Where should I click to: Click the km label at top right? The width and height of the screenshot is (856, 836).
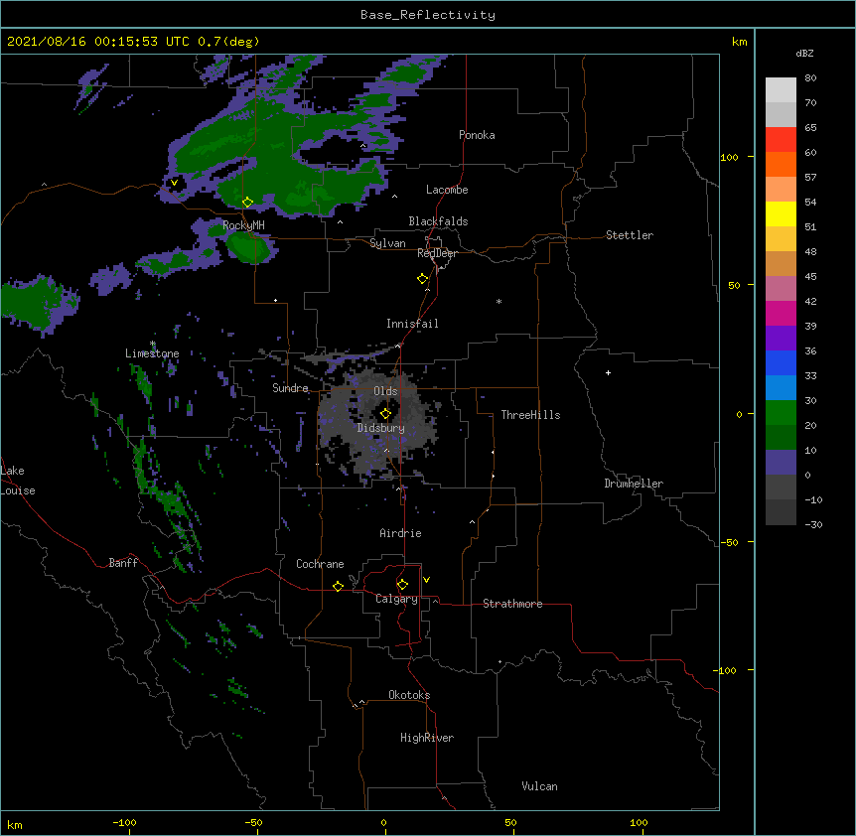click(739, 42)
